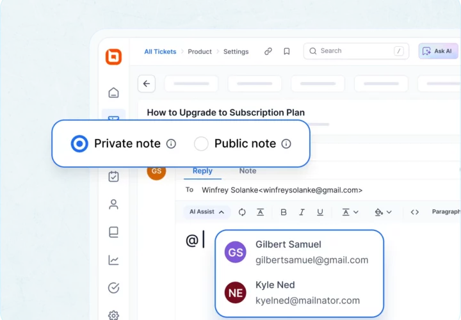Click the font color A icon
Image resolution: width=461 pixels, height=320 pixels.
[x=346, y=212]
